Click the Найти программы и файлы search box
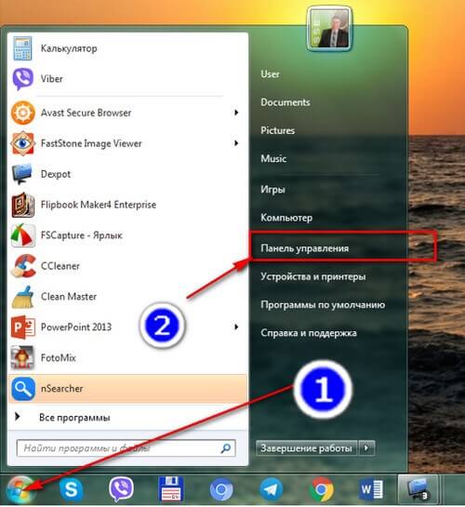 point(126,448)
